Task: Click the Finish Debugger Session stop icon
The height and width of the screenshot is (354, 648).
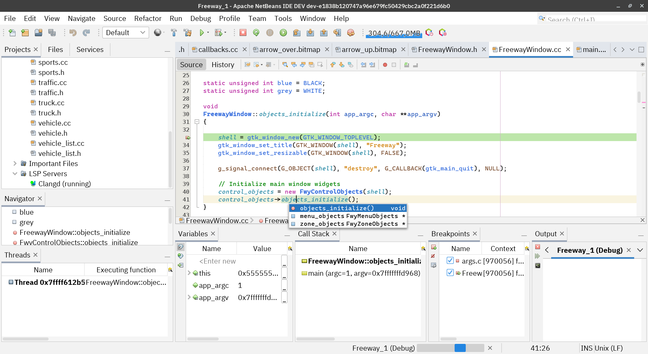Action: tap(243, 33)
